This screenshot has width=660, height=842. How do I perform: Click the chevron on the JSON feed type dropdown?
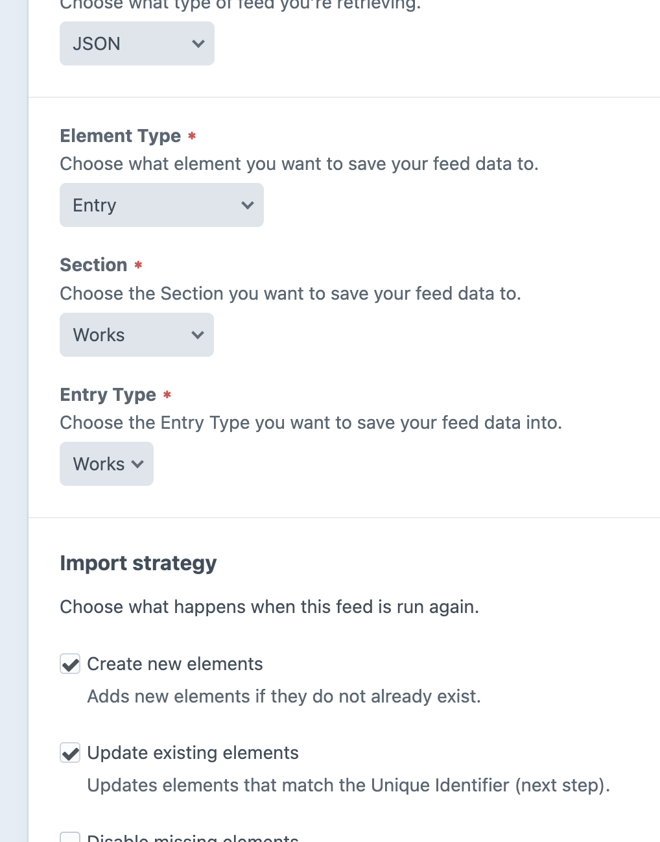tap(198, 43)
